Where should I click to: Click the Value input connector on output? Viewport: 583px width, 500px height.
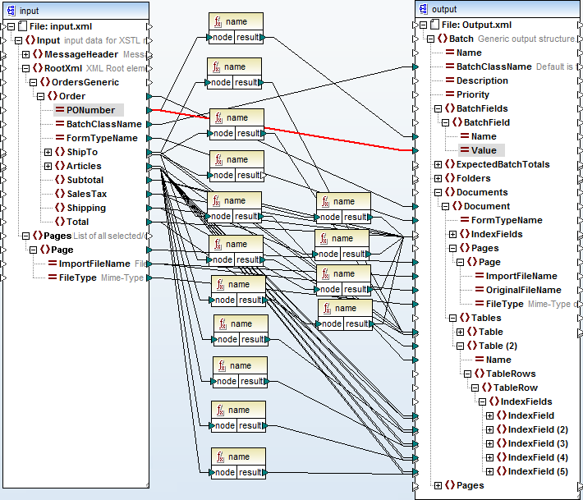pos(416,150)
